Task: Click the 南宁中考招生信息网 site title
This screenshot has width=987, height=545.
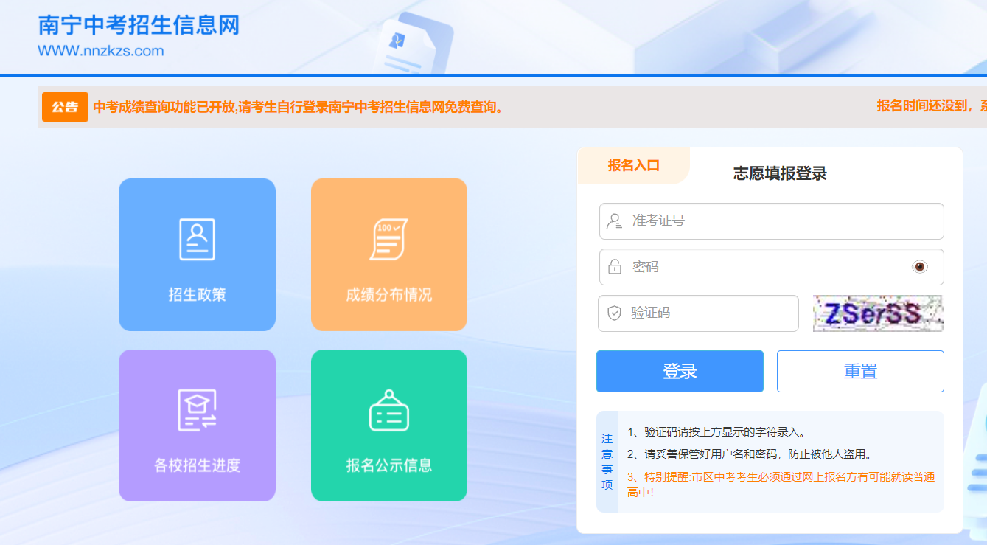Action: click(x=139, y=26)
